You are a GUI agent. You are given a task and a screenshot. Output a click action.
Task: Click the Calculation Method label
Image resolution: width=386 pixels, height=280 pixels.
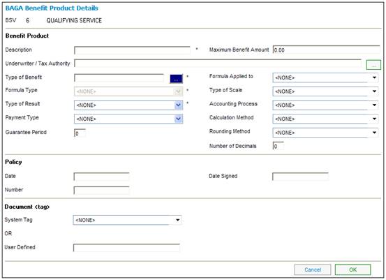coord(232,117)
